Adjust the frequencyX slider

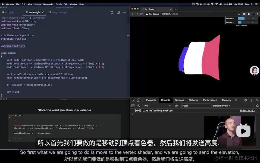(244, 18)
